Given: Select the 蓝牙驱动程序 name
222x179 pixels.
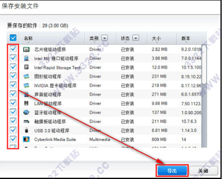Looking at the screenshot, I should tap(48, 113).
